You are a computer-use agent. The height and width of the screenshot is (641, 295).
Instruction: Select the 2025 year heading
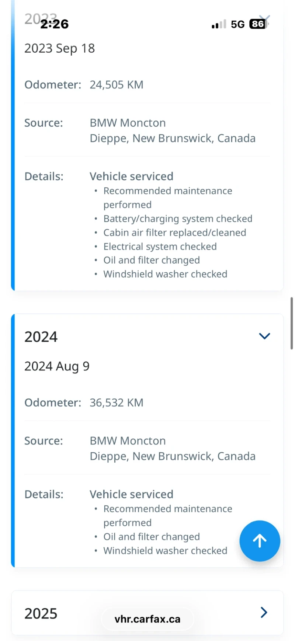click(x=41, y=613)
